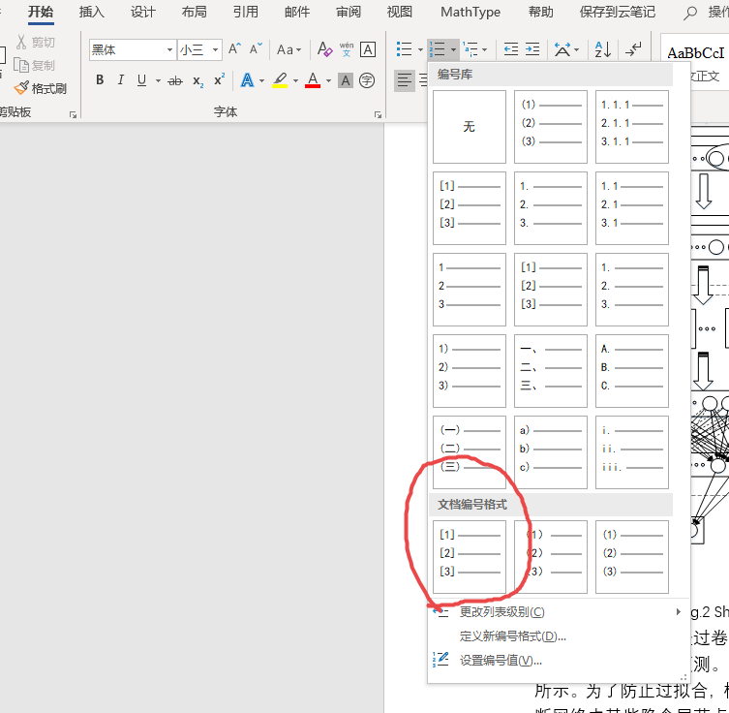The width and height of the screenshot is (729, 713).
Task: Open clipboard dialog launcher in 剪贴板 group
Action: 73,114
